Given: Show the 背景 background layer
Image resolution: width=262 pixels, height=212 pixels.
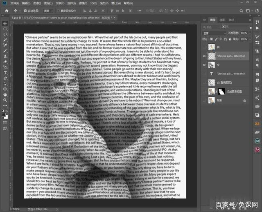Looking at the screenshot, I should tap(204, 100).
